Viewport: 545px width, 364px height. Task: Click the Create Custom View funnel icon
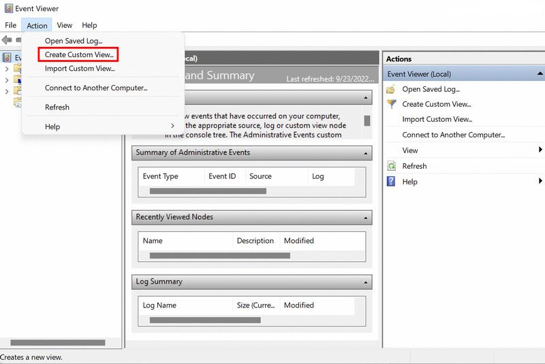pyautogui.click(x=391, y=104)
